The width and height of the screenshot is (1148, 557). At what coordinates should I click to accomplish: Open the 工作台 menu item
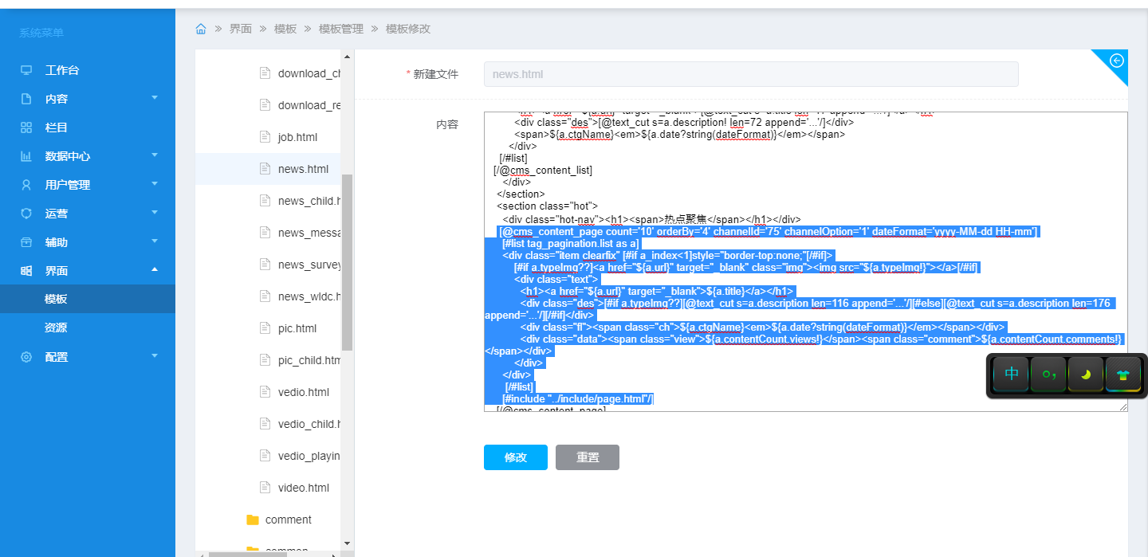(88, 70)
